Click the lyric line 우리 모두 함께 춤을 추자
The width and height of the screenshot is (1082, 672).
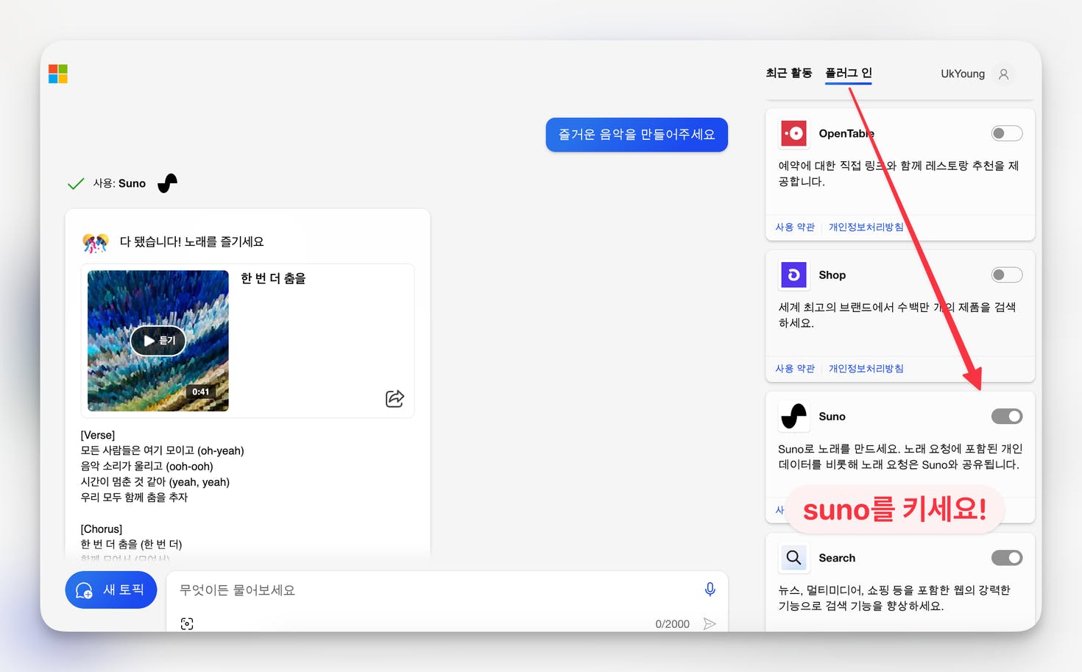tap(134, 498)
